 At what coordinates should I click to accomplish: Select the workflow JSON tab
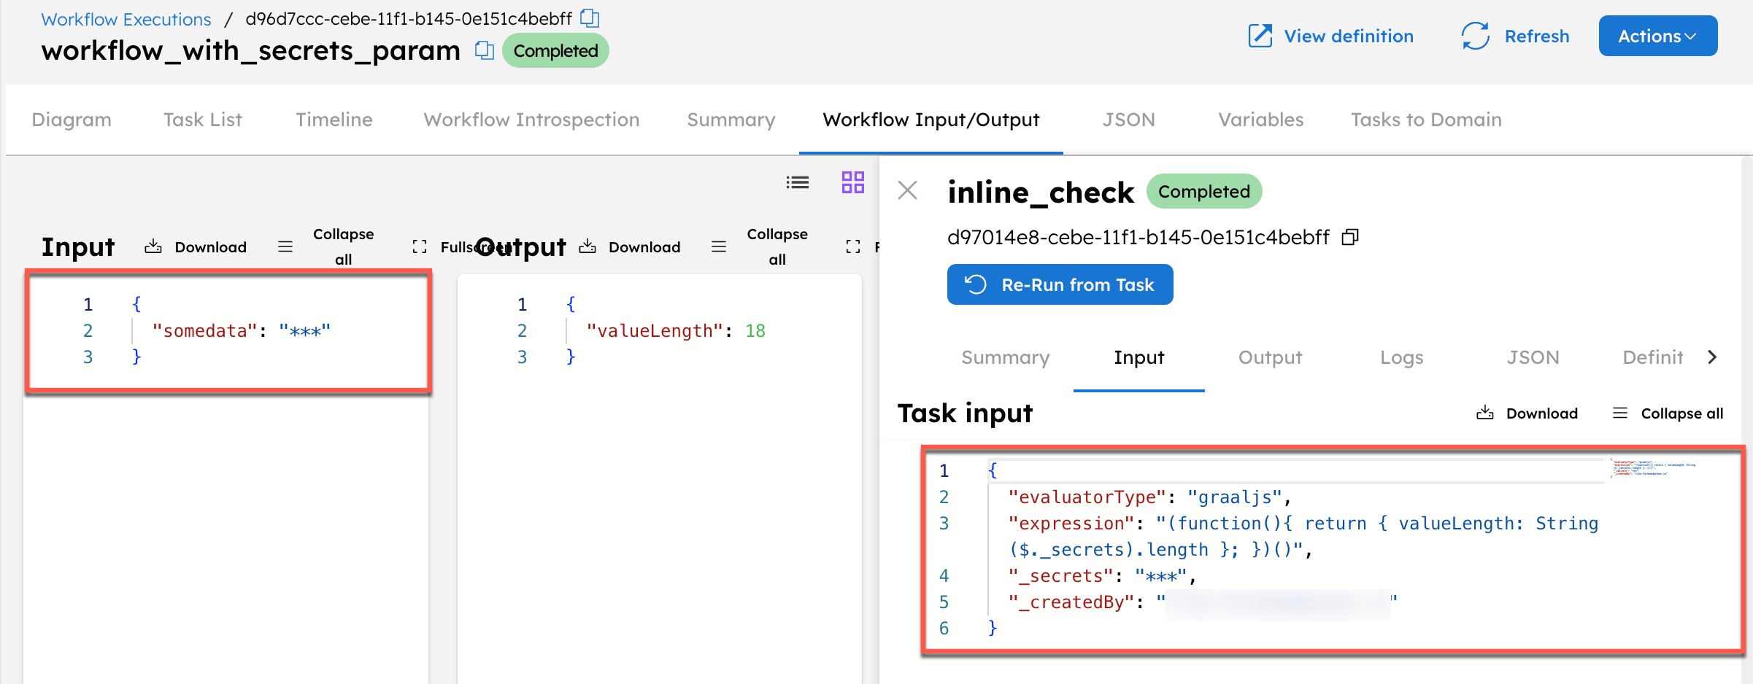point(1128,120)
